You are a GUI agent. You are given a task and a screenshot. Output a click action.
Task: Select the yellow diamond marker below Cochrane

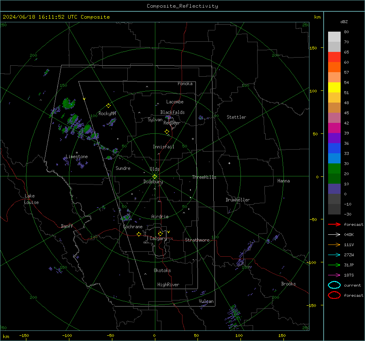coord(139,234)
